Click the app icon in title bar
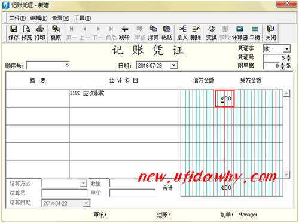The width and height of the screenshot is (299, 223). (x=5, y=5)
